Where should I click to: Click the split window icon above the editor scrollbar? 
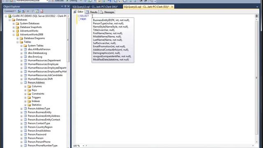[256, 16]
